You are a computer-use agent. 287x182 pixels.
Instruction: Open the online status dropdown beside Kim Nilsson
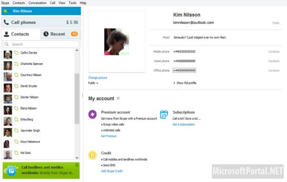click(6, 11)
